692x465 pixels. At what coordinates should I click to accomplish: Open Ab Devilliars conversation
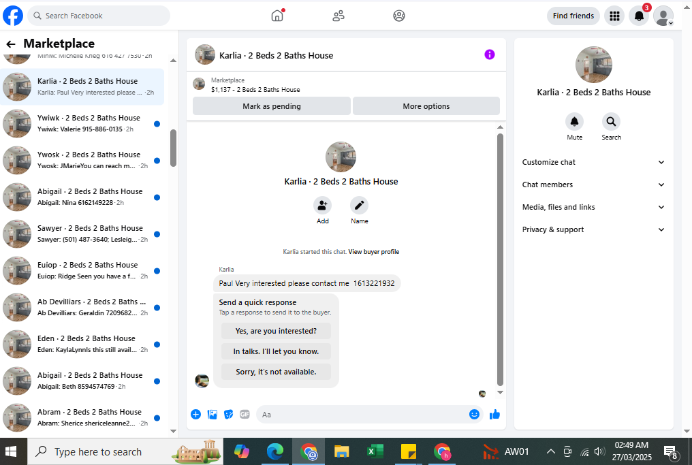coord(82,307)
